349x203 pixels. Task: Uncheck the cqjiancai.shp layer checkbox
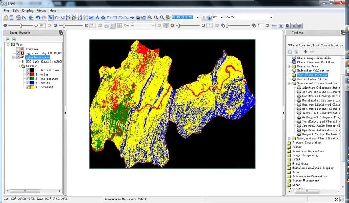pos(18,53)
